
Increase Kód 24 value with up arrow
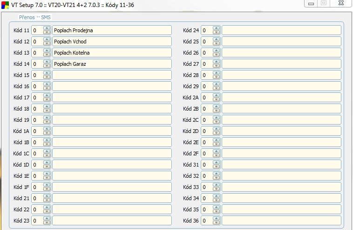216,28
